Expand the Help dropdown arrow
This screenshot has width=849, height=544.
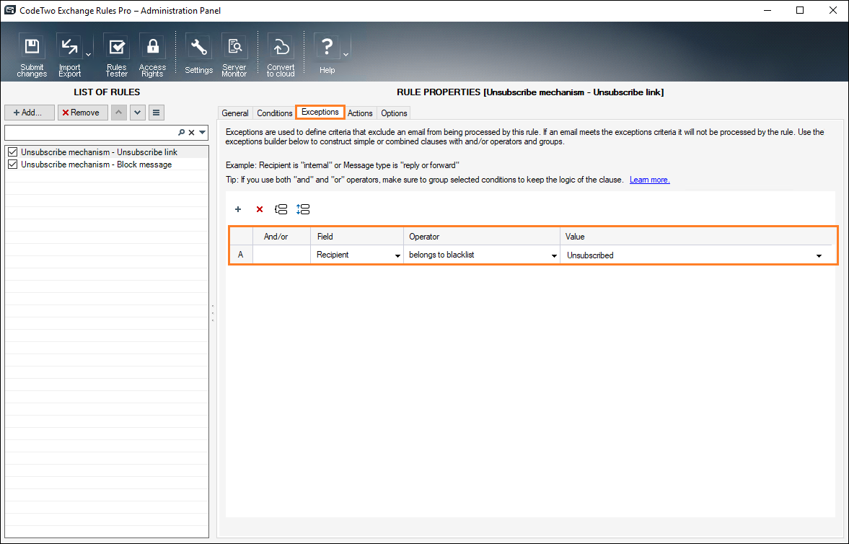[x=346, y=54]
